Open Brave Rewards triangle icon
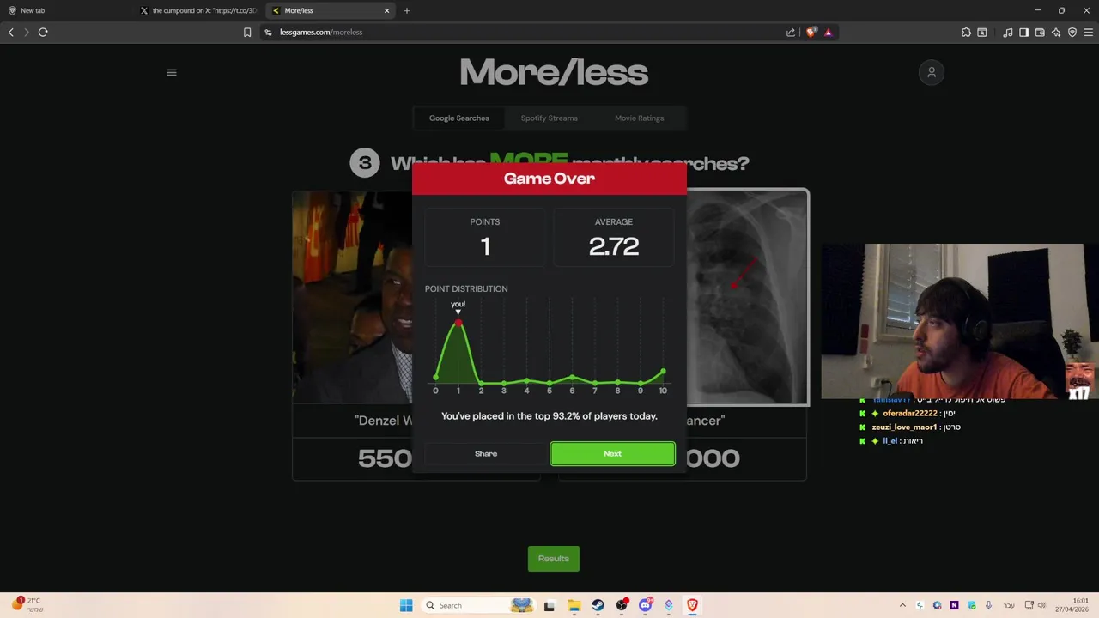This screenshot has height=618, width=1099. (x=829, y=32)
